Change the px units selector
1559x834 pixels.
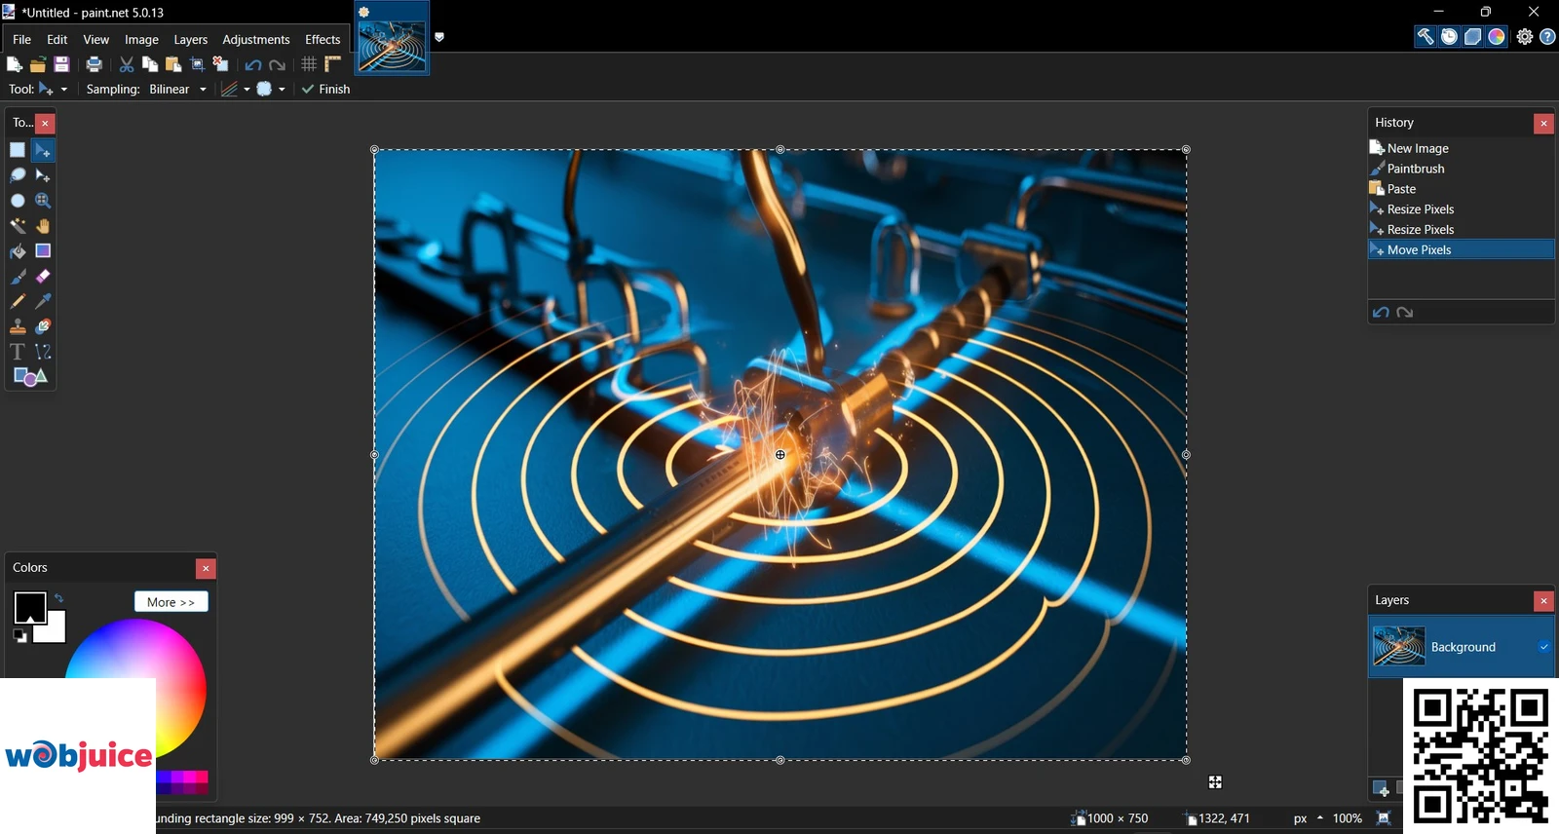(x=1308, y=818)
